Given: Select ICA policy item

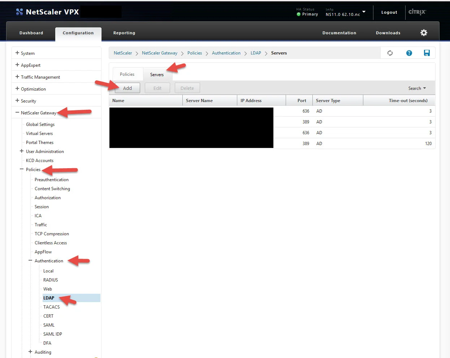Looking at the screenshot, I should 38,216.
